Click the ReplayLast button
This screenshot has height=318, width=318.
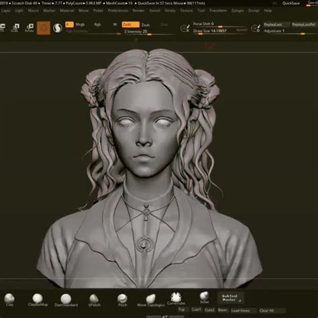pos(276,24)
